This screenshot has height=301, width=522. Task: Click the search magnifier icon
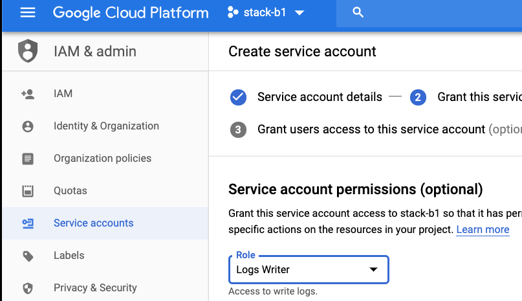click(358, 12)
